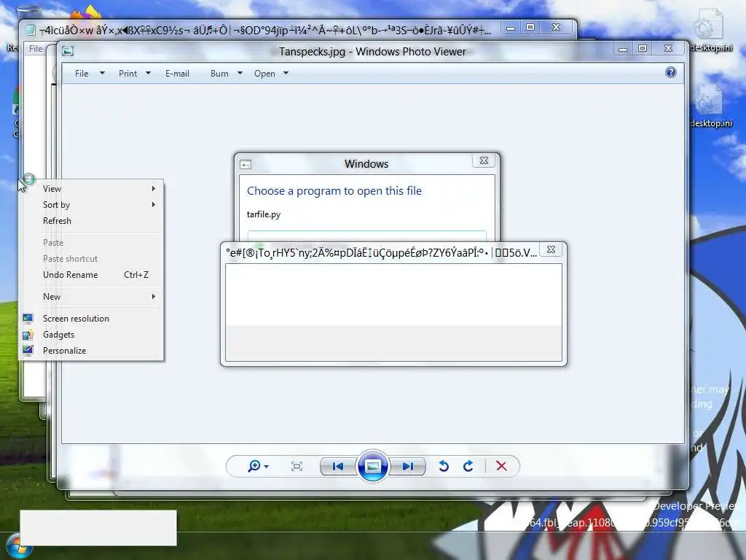Screen dimensions: 746x560
Task: Choose Undo Rename in context menu
Action: click(92, 275)
